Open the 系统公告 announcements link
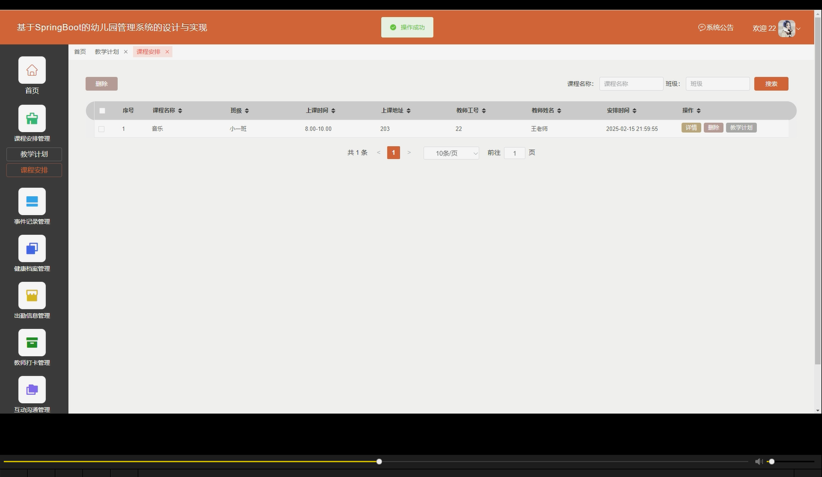This screenshot has width=822, height=477. pos(716,28)
